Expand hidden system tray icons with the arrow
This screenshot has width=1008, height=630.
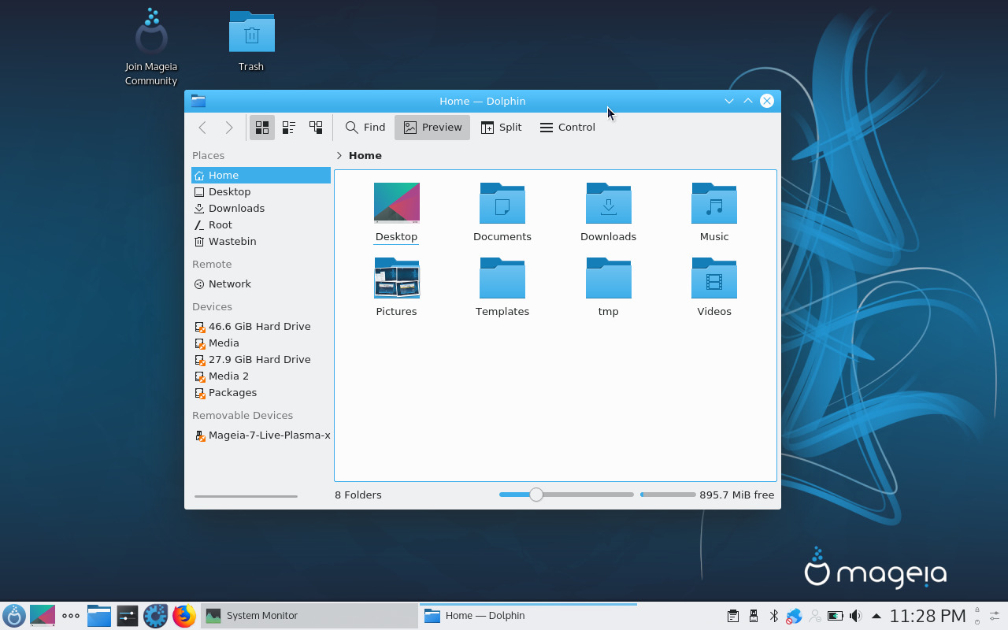(876, 616)
